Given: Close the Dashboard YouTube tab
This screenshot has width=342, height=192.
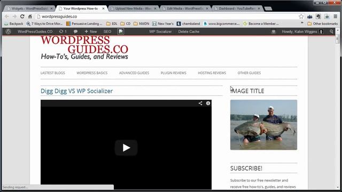Looking at the screenshot, I should pos(259,9).
